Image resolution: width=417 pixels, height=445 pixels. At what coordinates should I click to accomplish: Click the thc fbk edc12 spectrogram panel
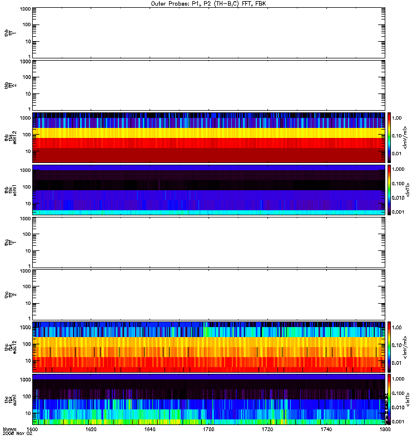(x=209, y=347)
